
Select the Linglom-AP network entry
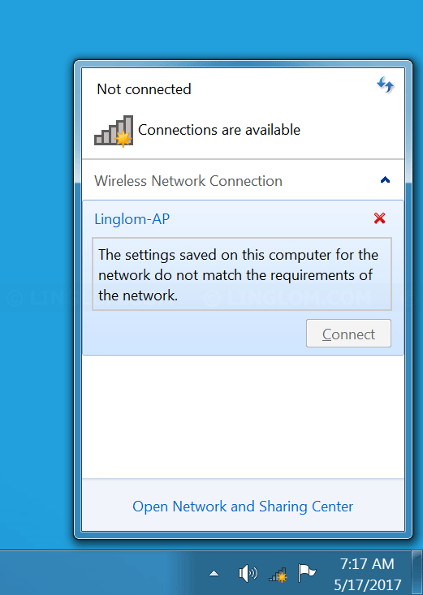pos(132,219)
